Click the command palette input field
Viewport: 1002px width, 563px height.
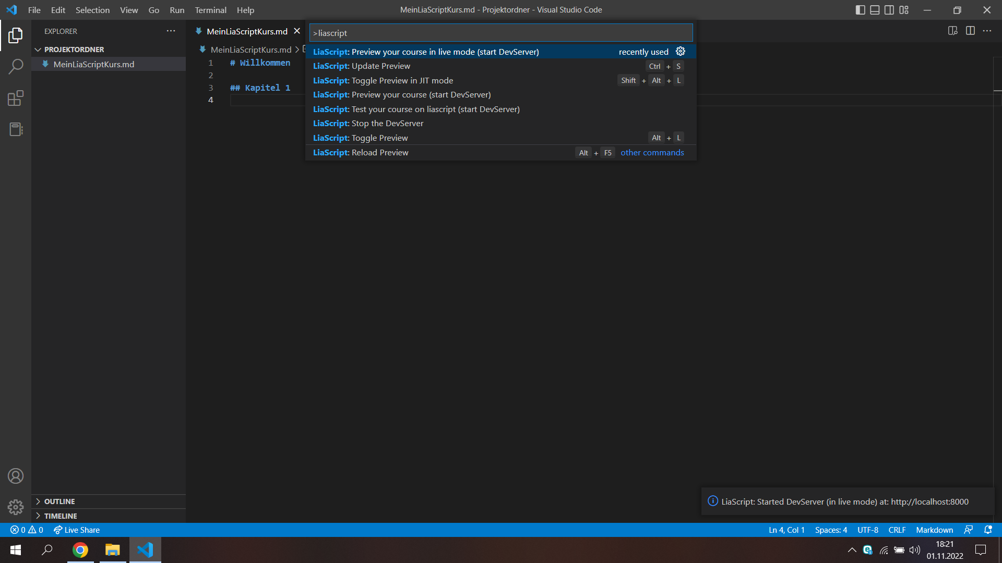(501, 33)
